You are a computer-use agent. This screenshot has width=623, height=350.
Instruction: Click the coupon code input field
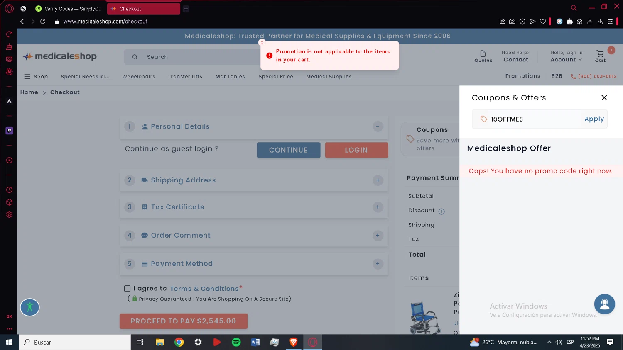[x=535, y=119]
